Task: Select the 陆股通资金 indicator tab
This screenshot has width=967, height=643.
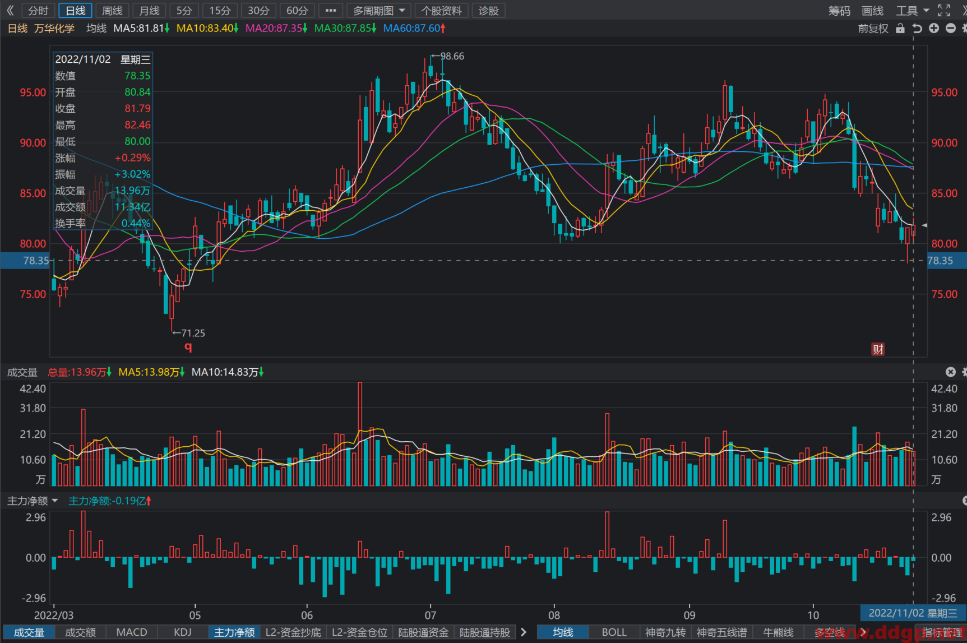Action: pyautogui.click(x=424, y=632)
